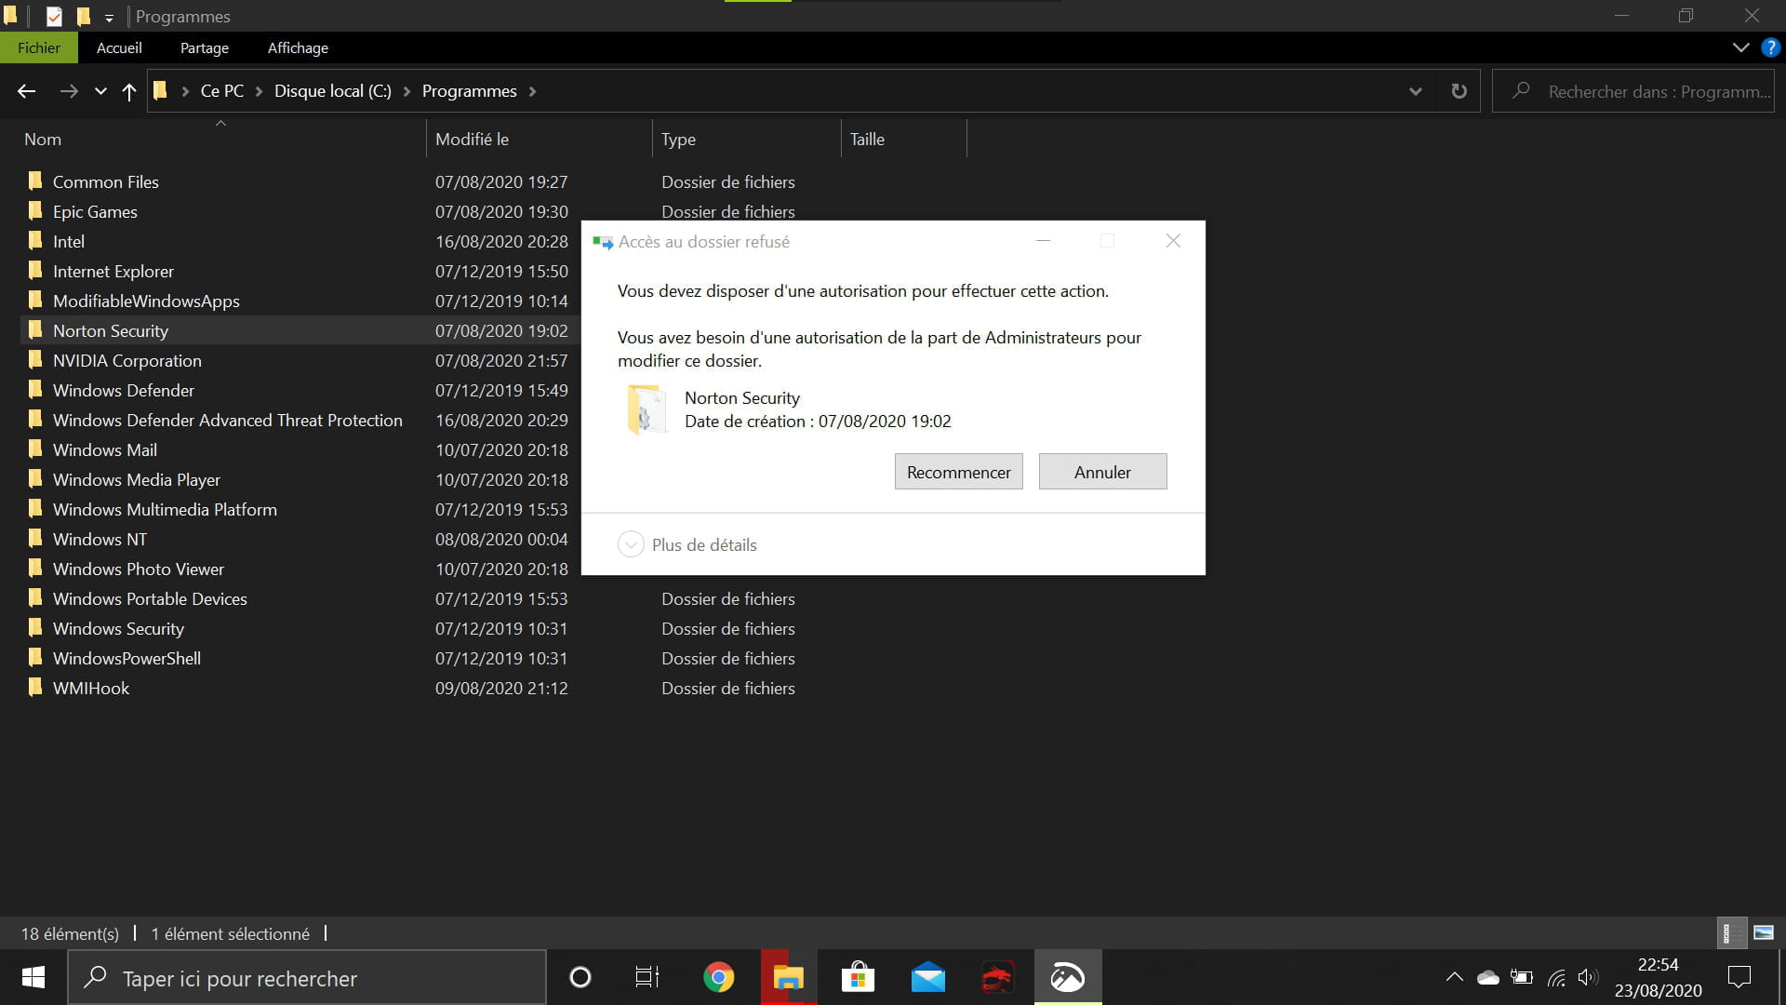Select the Internet Explorer folder
Viewport: 1786px width, 1005px height.
tap(113, 271)
